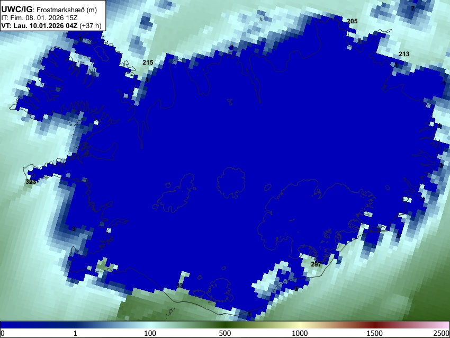Screen dimensions: 450x338
Task: Click the colour scale label '1500'
Action: point(375,333)
